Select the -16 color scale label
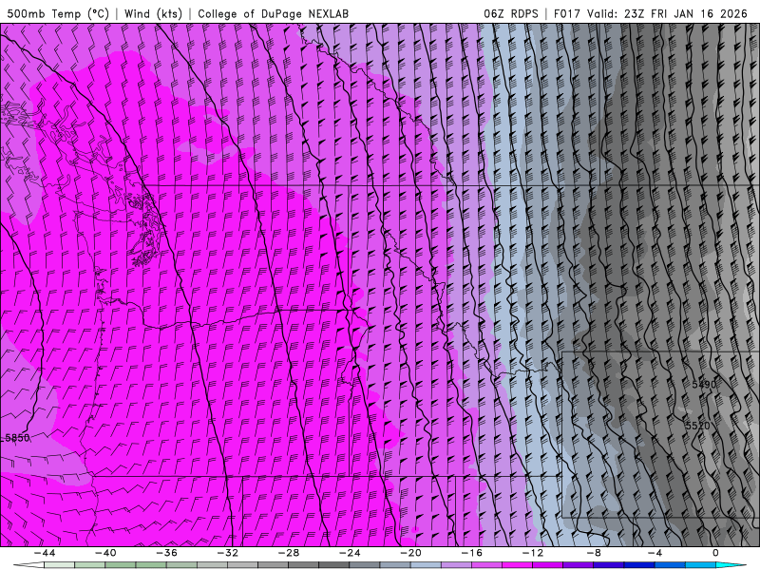760x570 pixels. pyautogui.click(x=471, y=553)
